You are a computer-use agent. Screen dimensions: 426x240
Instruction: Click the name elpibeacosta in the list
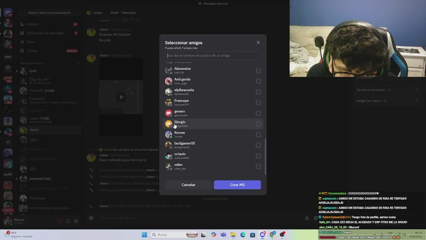[x=184, y=90]
